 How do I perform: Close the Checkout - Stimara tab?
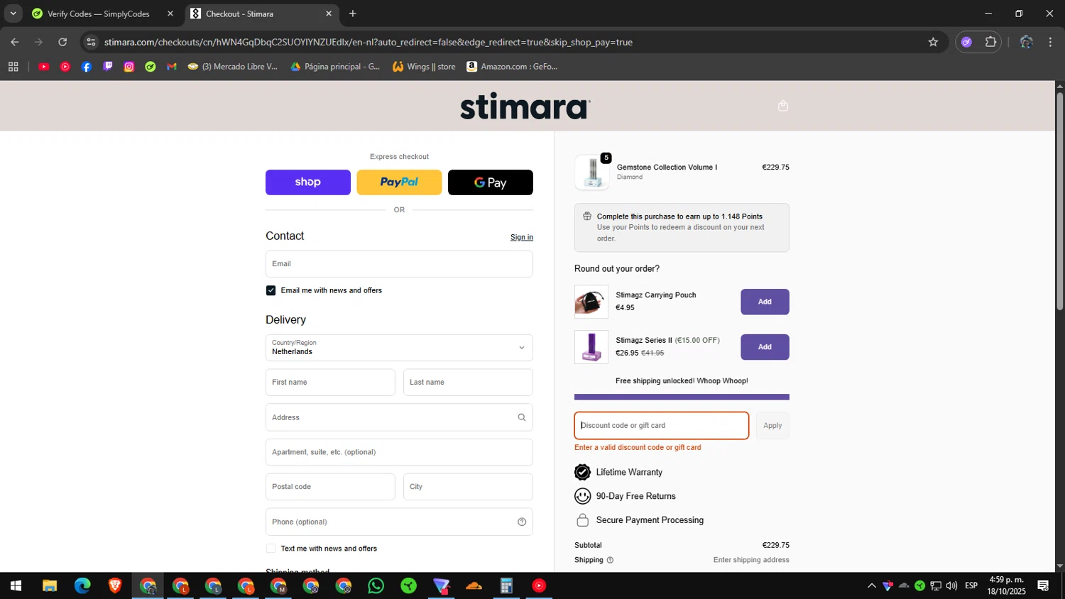[x=329, y=13]
